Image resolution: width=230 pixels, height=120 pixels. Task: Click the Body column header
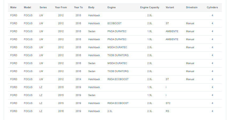coord(91,7)
